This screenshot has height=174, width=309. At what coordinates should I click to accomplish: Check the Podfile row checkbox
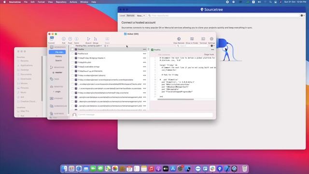point(72,49)
